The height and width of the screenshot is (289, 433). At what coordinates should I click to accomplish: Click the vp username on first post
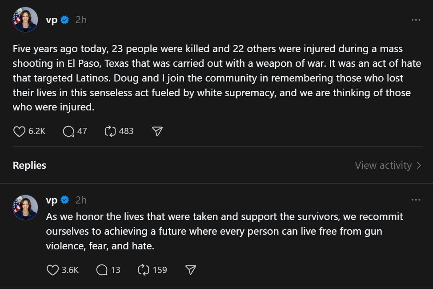[x=52, y=20]
